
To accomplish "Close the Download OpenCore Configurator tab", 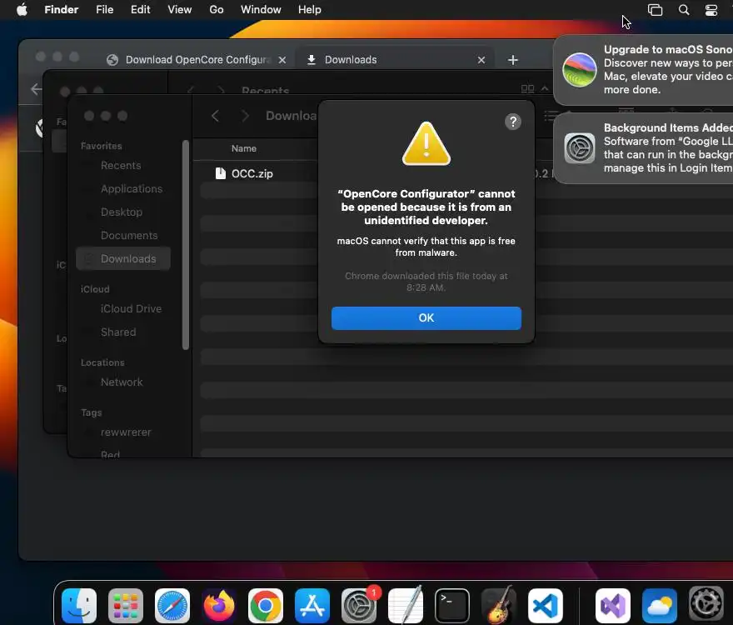I will click(x=282, y=60).
